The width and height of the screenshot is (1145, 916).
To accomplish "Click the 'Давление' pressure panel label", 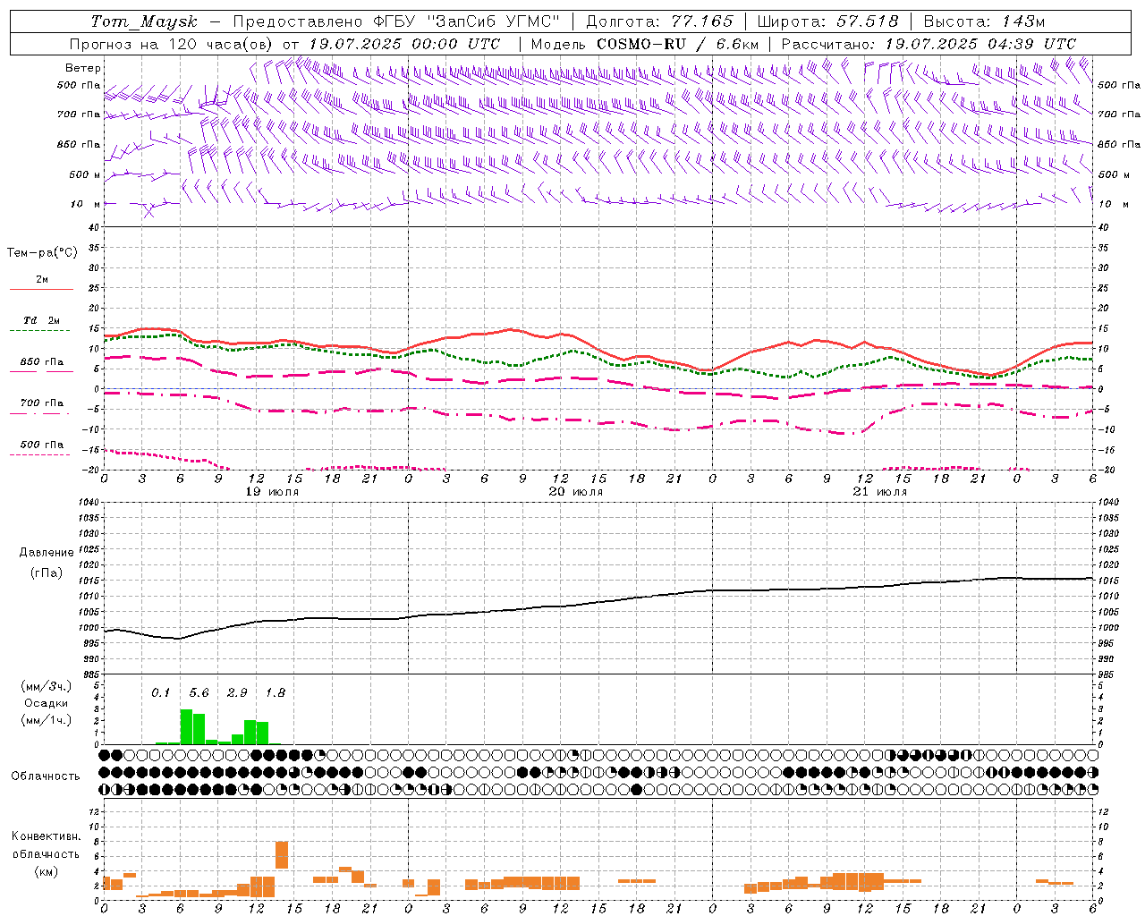I will (x=47, y=553).
